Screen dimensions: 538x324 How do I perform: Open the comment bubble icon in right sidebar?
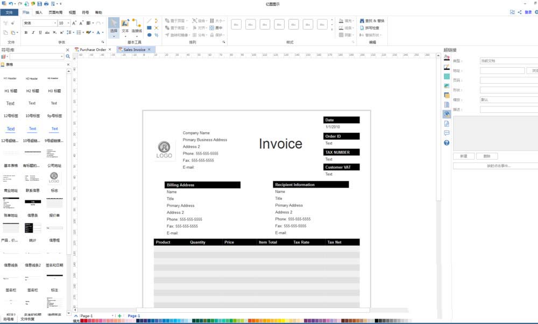pos(447,133)
